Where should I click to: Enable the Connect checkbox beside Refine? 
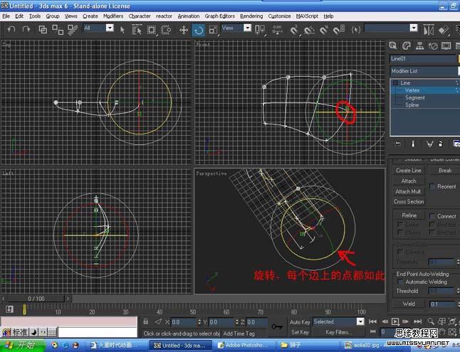432,216
